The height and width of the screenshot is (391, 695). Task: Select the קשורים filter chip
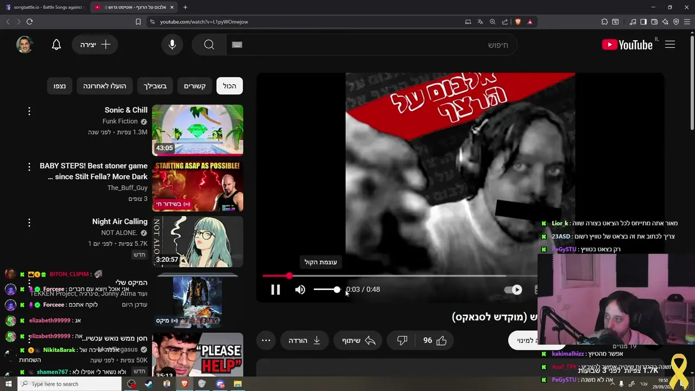coord(194,86)
